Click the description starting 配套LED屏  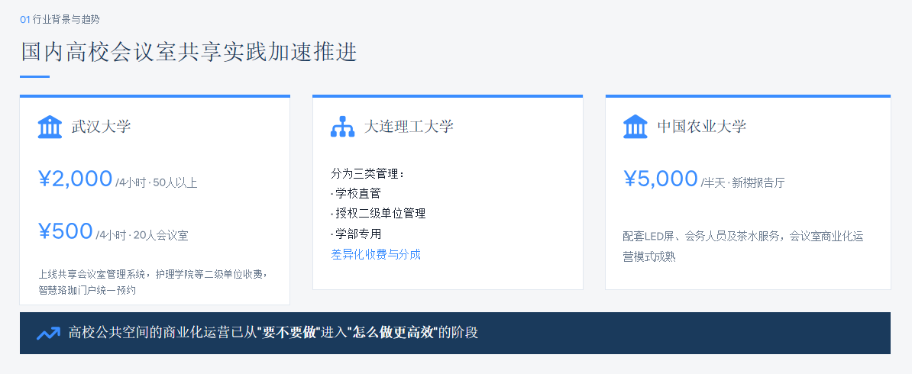pyautogui.click(x=743, y=246)
